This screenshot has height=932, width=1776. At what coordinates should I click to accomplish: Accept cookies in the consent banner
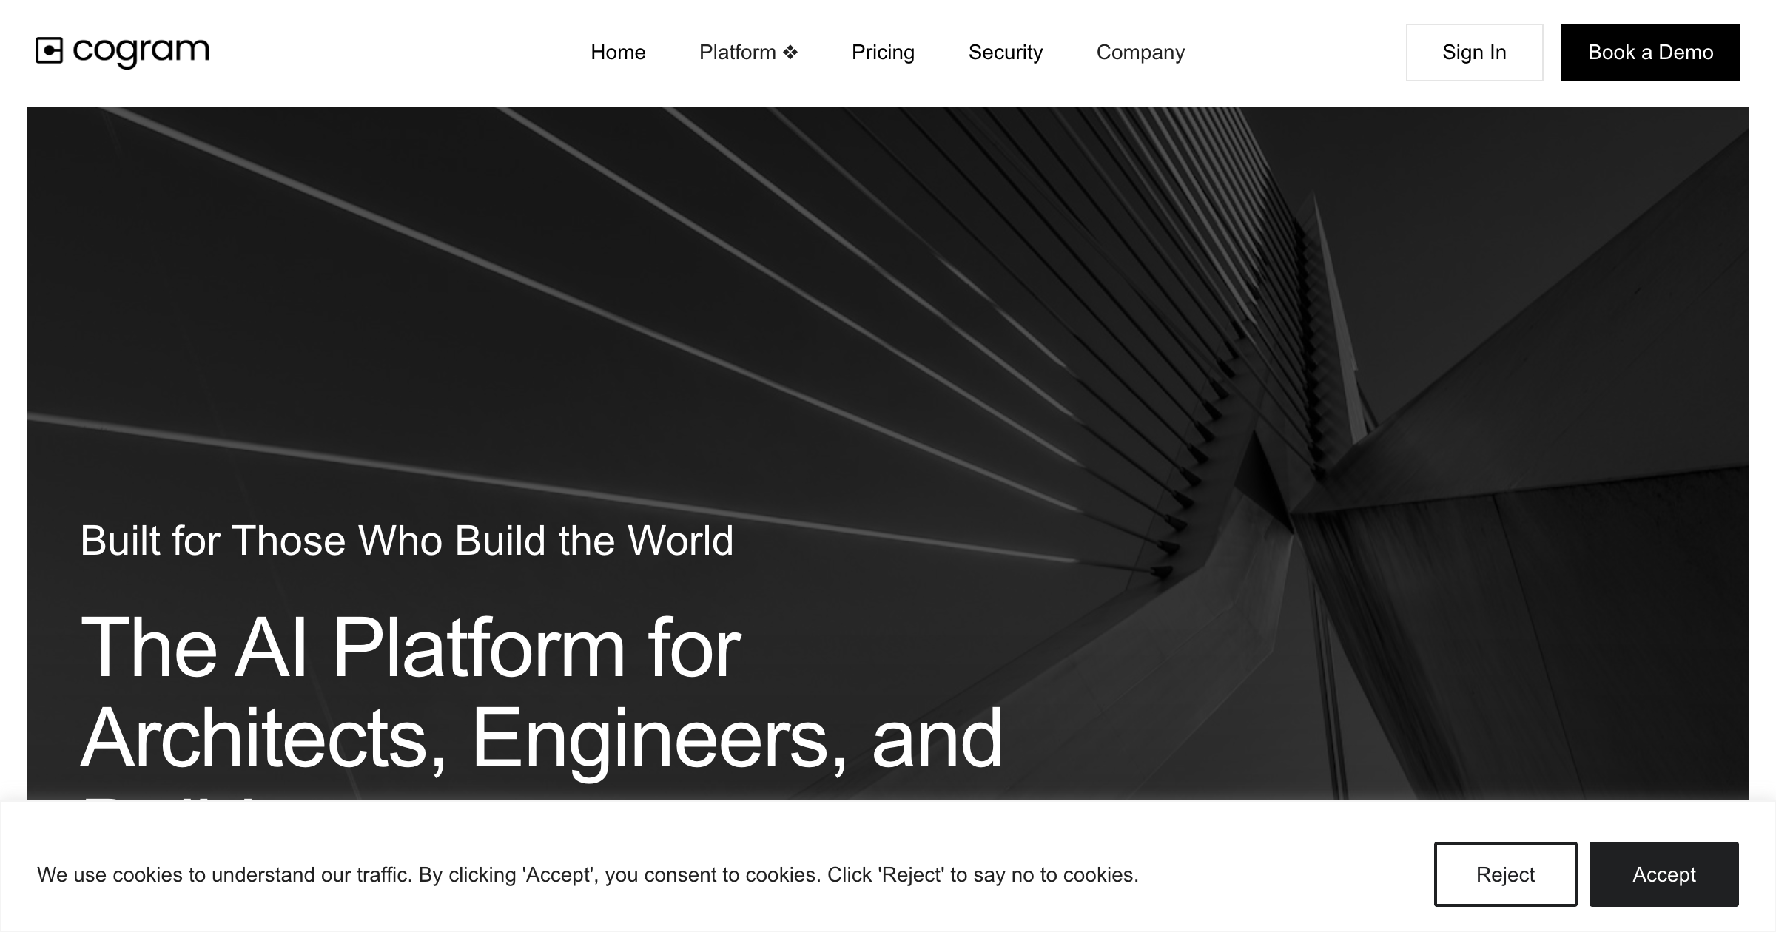1664,874
